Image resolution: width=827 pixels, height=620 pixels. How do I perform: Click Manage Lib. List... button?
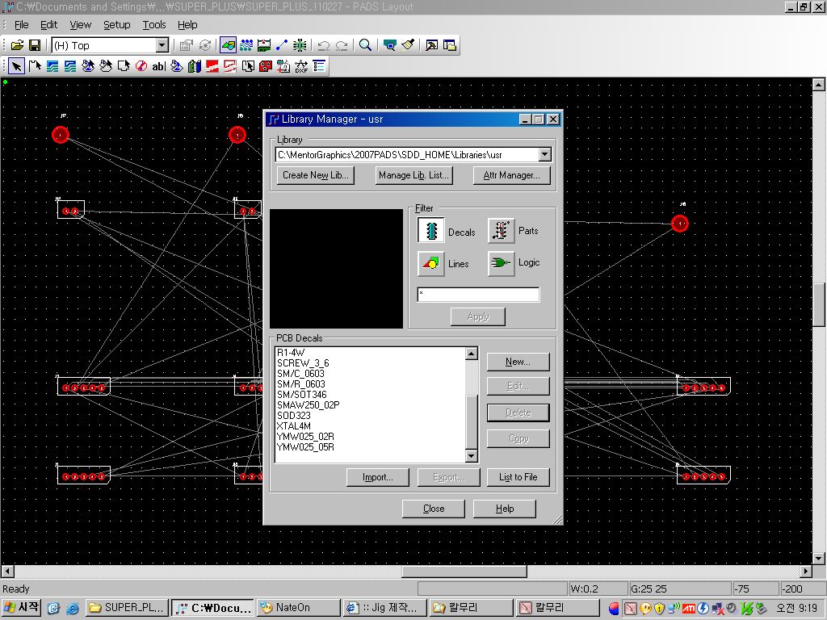coord(413,175)
